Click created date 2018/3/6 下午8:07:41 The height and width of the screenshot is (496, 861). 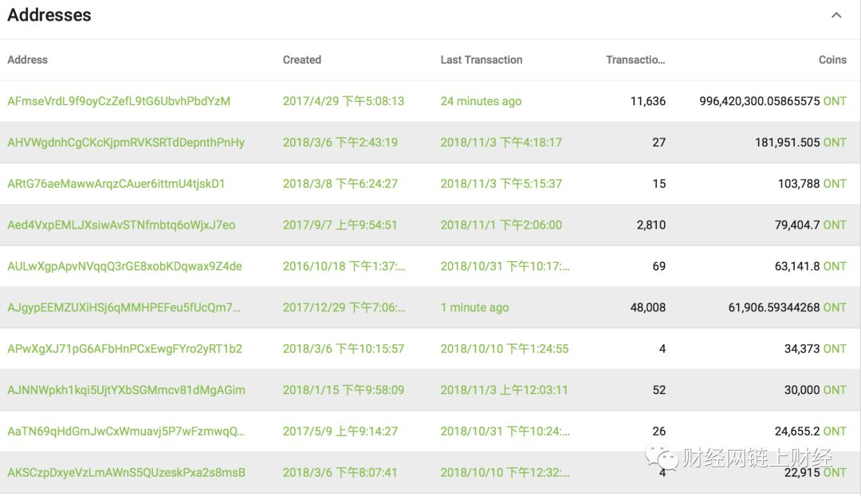pyautogui.click(x=340, y=472)
